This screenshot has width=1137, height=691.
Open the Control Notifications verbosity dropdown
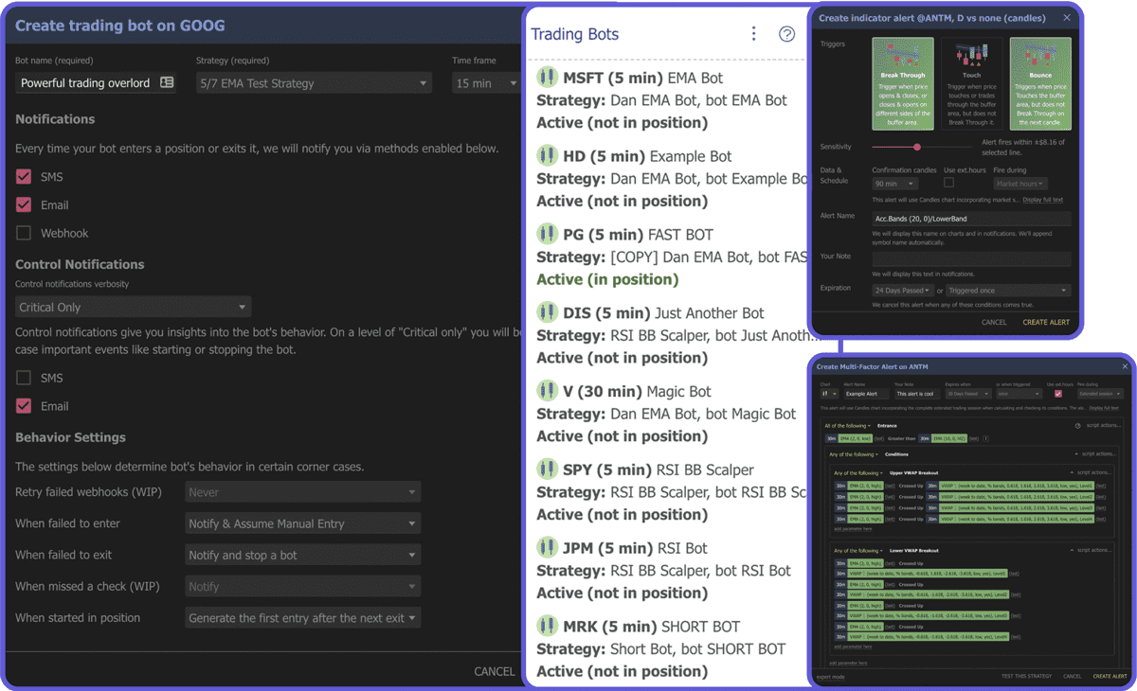[133, 307]
